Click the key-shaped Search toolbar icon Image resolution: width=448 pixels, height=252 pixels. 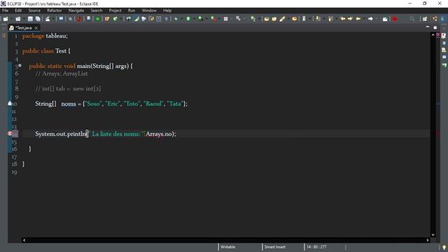pos(238,19)
